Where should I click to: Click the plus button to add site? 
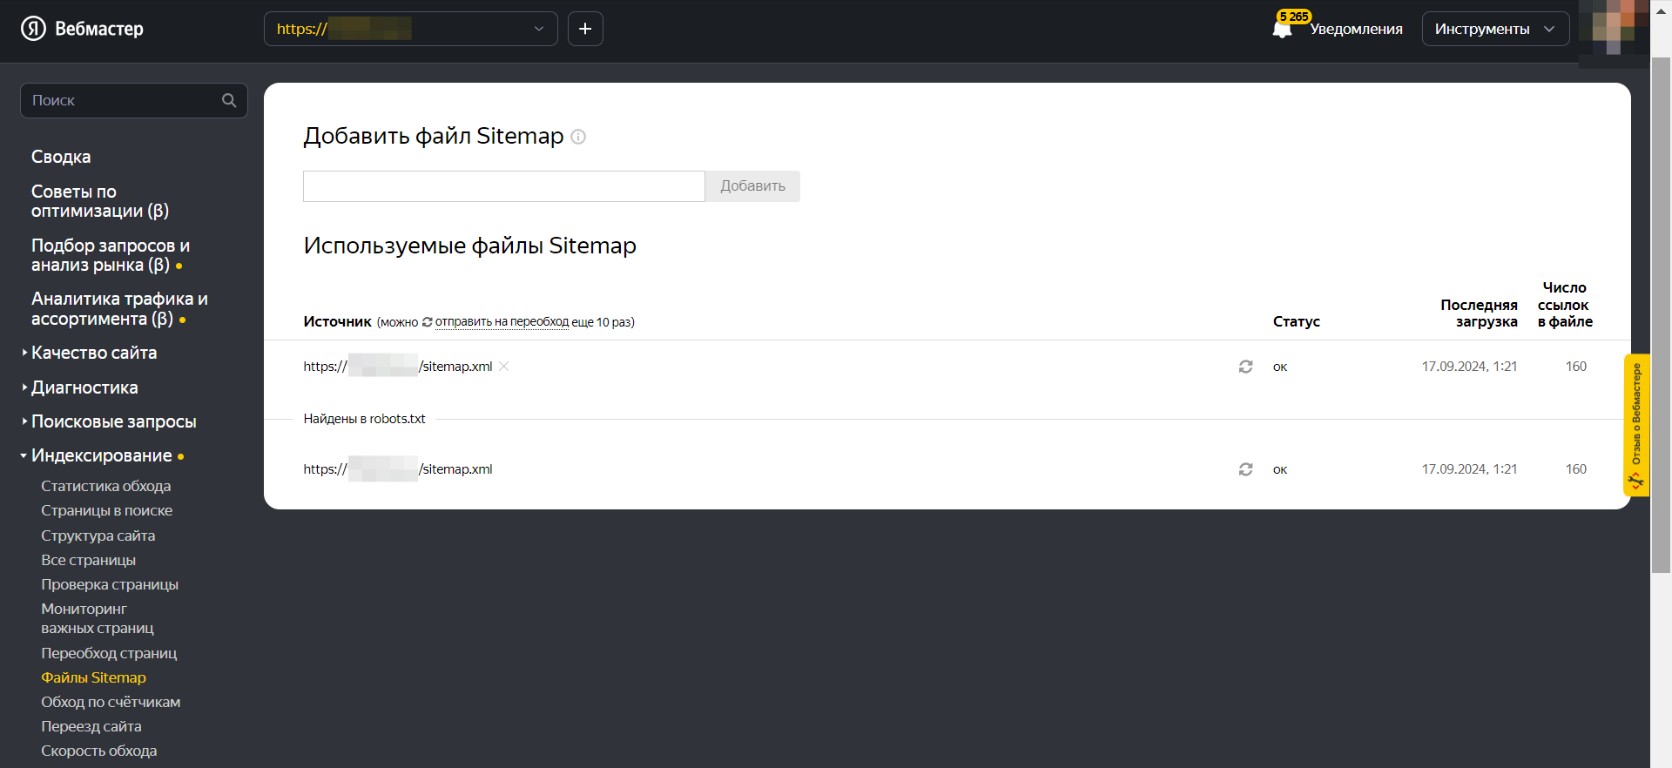[585, 29]
